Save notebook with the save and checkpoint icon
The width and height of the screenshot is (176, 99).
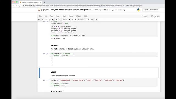coord(39,20)
